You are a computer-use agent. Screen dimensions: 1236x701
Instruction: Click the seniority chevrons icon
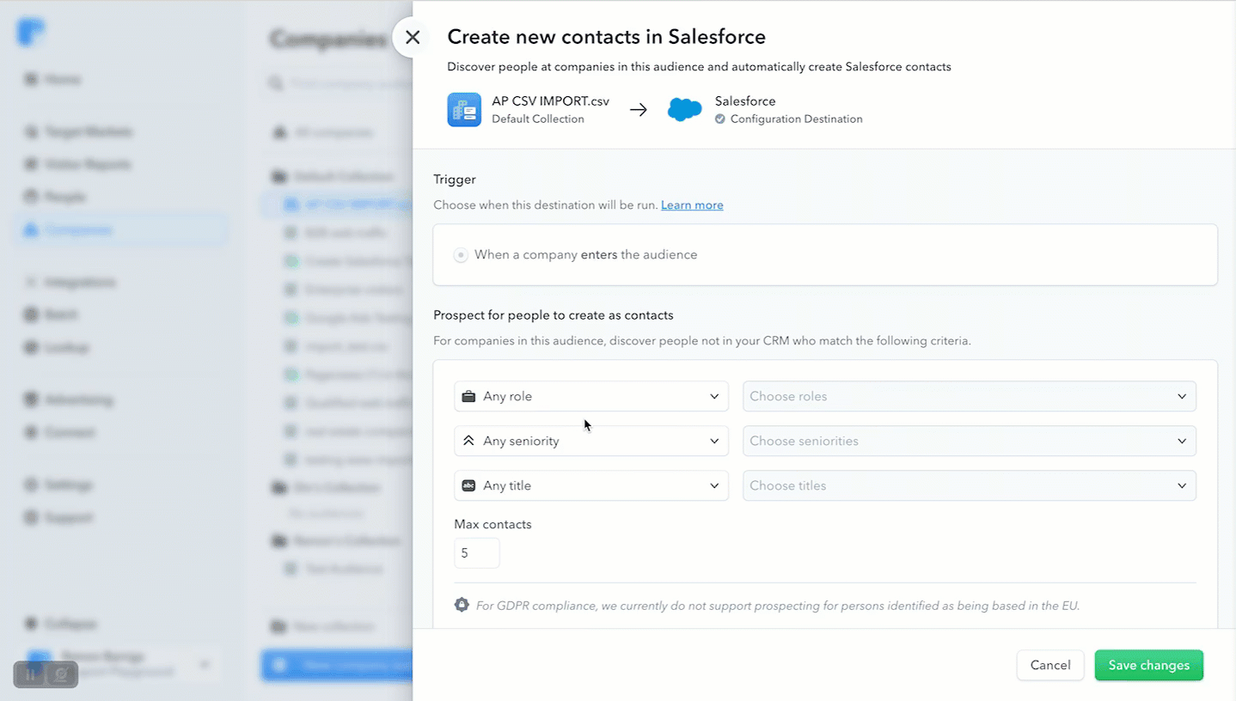[468, 441]
